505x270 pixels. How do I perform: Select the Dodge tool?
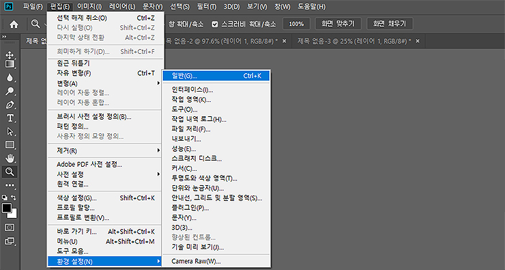click(10, 92)
